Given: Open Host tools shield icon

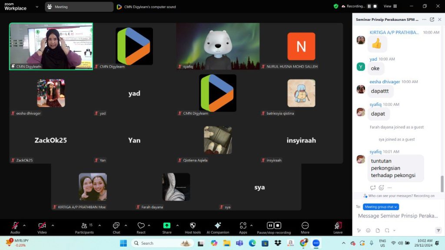Looking at the screenshot, I should 193,227.
